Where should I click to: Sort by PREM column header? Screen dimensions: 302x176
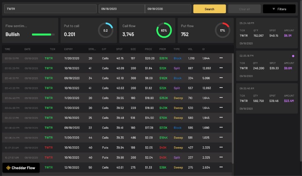click(163, 49)
